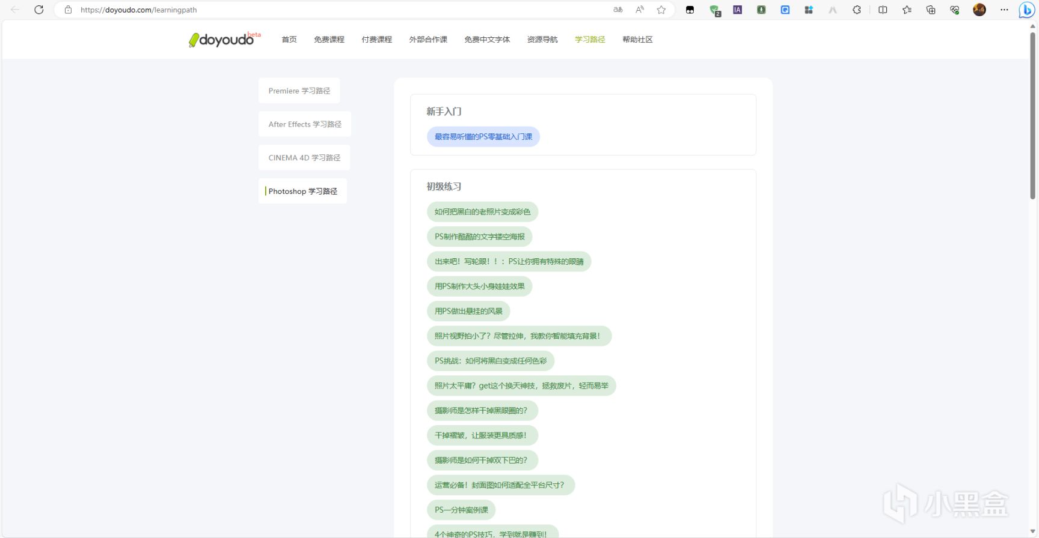1039x538 pixels.
Task: Open the purple IA extension icon
Action: tap(737, 10)
